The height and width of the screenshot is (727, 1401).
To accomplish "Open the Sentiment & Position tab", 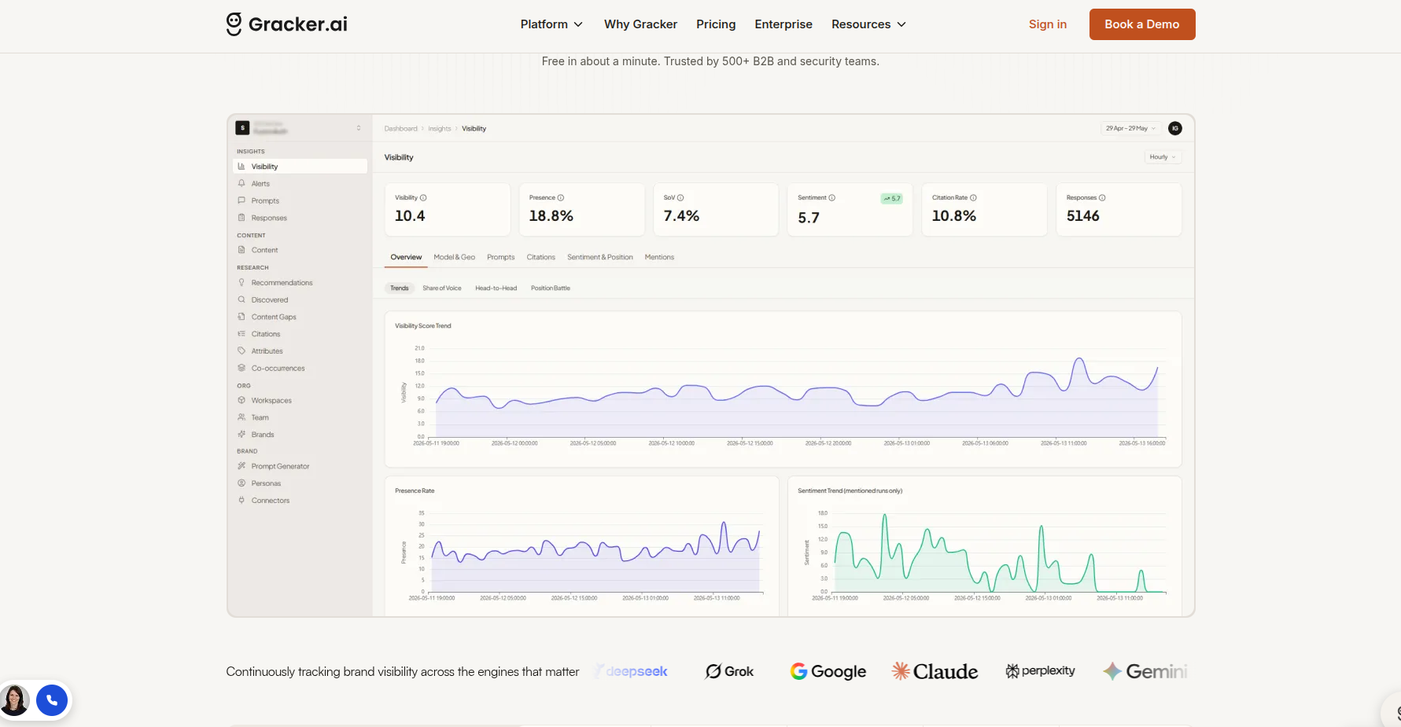I will click(600, 257).
